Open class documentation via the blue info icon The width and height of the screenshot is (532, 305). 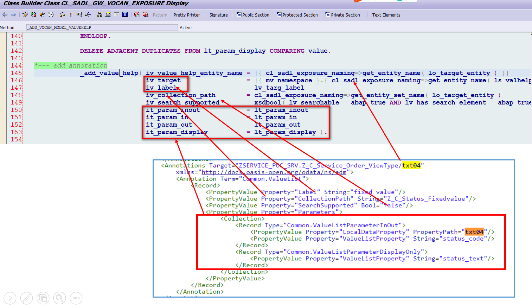(125, 15)
